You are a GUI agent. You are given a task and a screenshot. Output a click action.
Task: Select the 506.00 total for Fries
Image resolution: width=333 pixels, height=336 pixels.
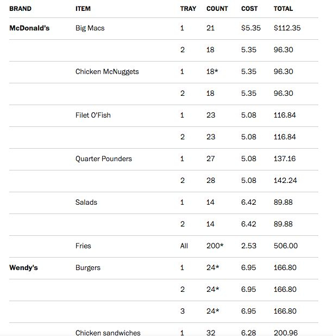(x=285, y=246)
